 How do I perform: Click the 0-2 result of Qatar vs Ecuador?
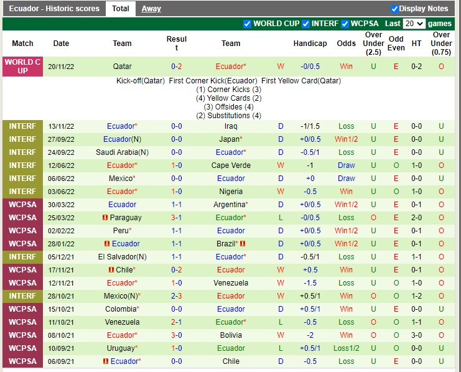(x=177, y=67)
